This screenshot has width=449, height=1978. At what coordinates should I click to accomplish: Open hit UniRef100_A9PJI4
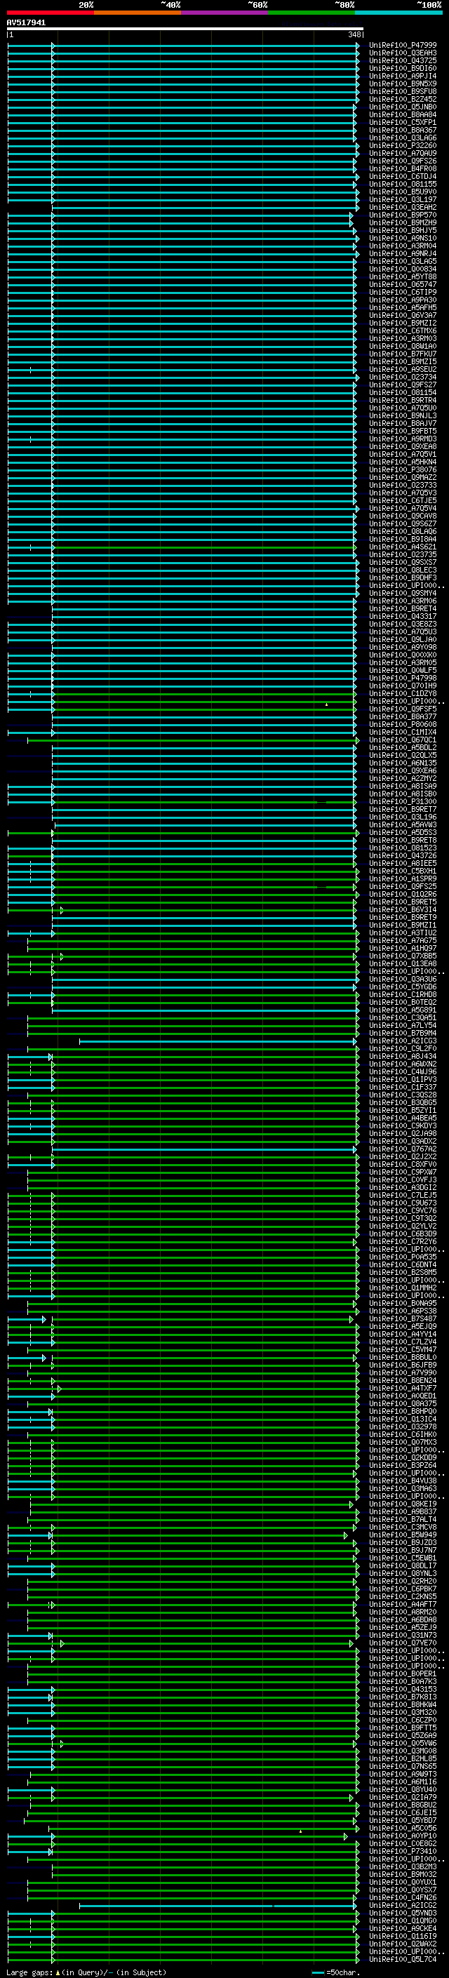click(x=403, y=76)
